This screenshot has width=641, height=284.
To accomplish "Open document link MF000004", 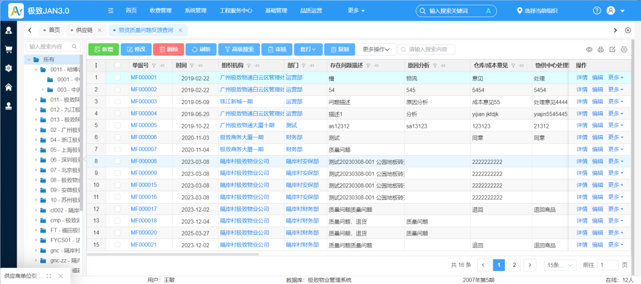I will pos(144,113).
